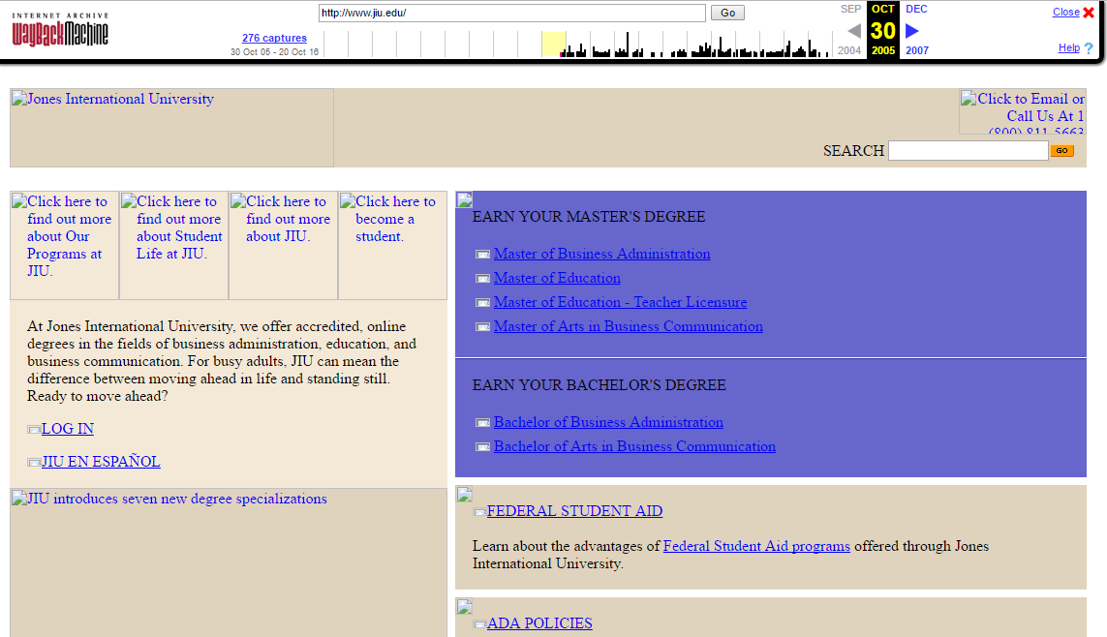
Task: Click the Close link in toolbar
Action: 1065,12
